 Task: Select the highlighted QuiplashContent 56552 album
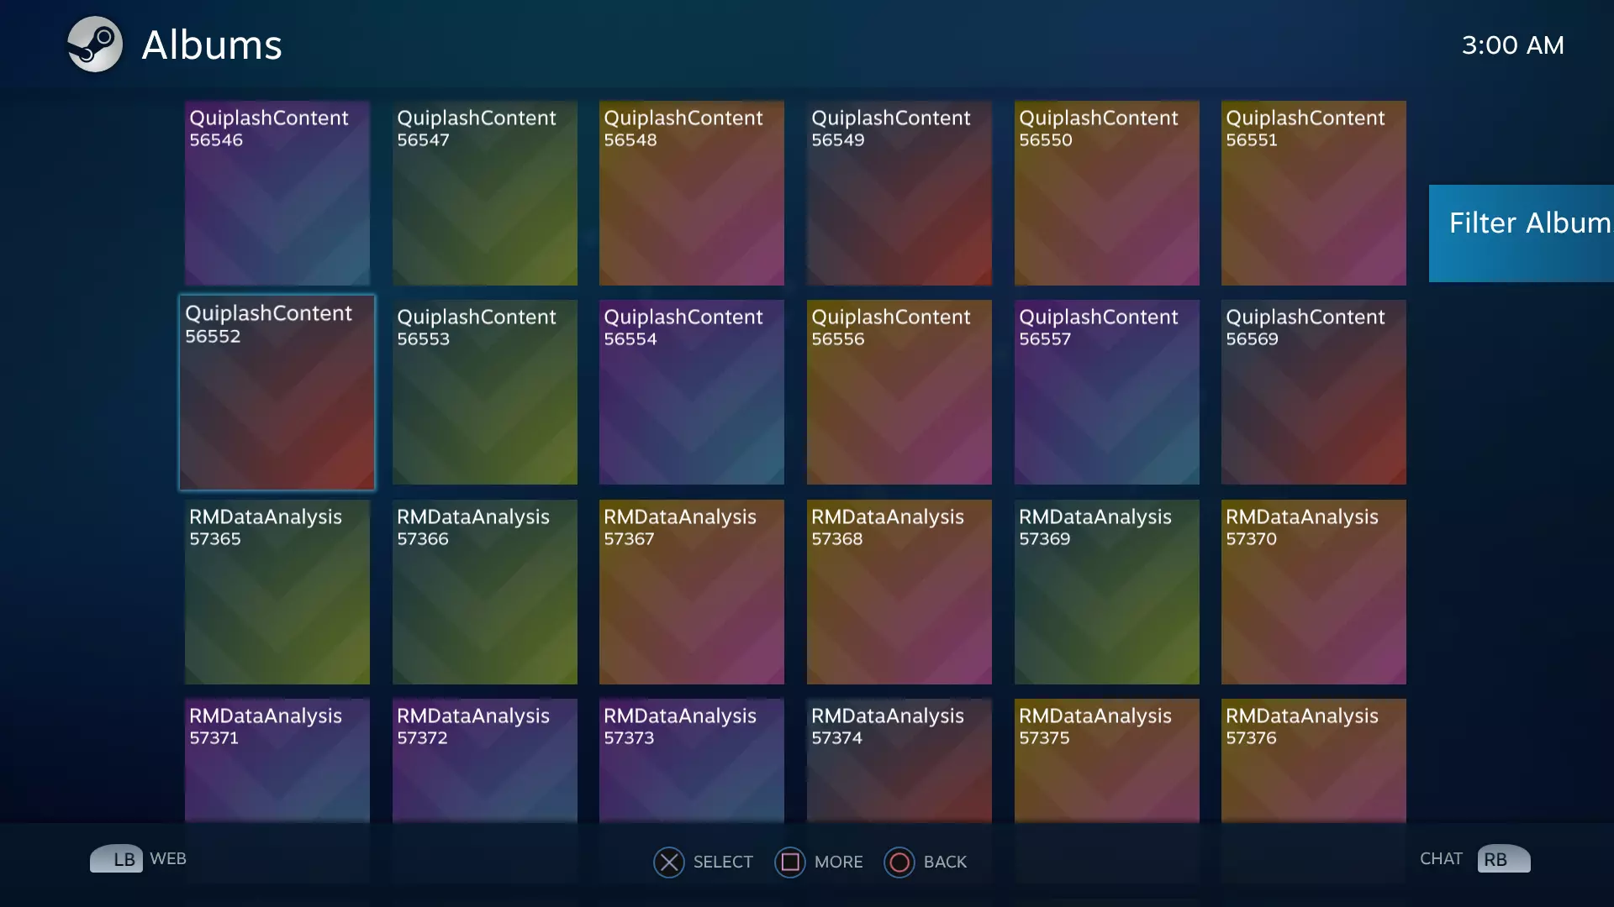[x=277, y=392]
